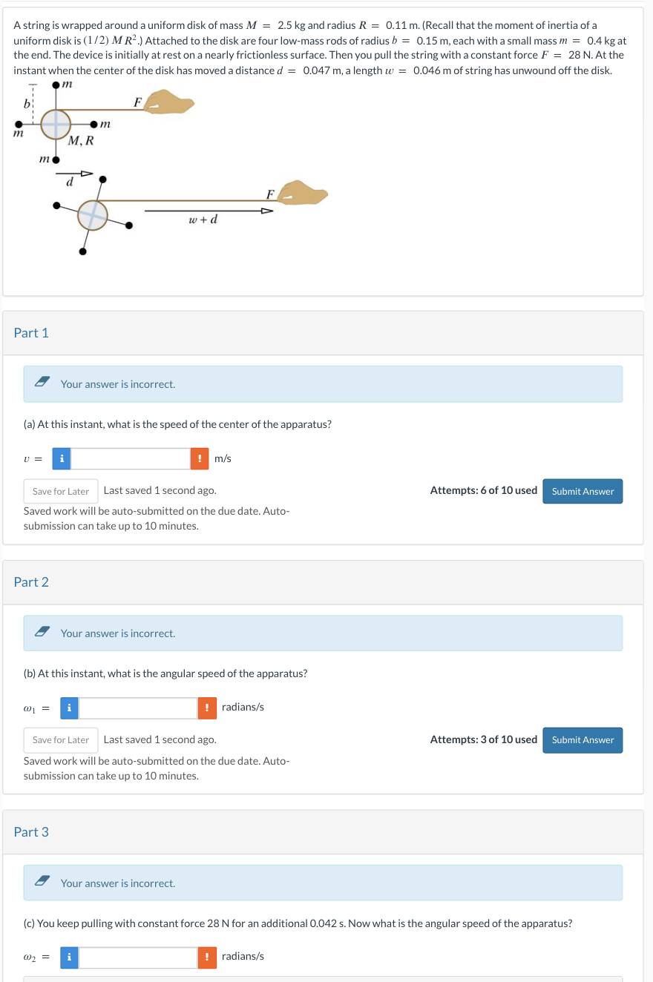Click the v answer input field

[x=130, y=458]
